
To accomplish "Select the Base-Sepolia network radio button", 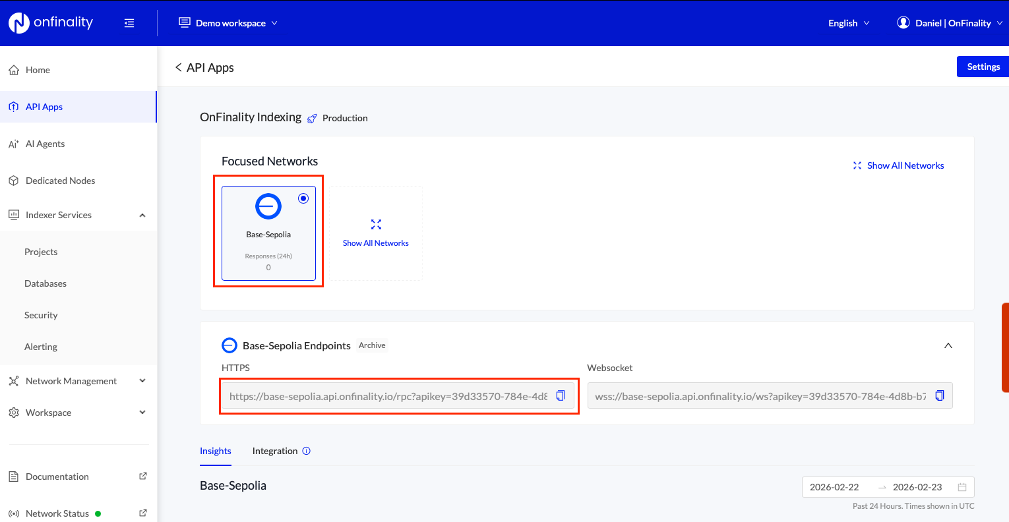I will point(303,198).
